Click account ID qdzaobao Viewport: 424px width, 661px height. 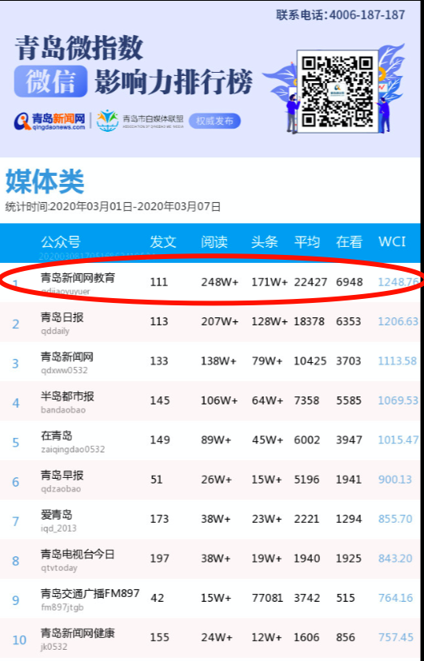pos(61,489)
